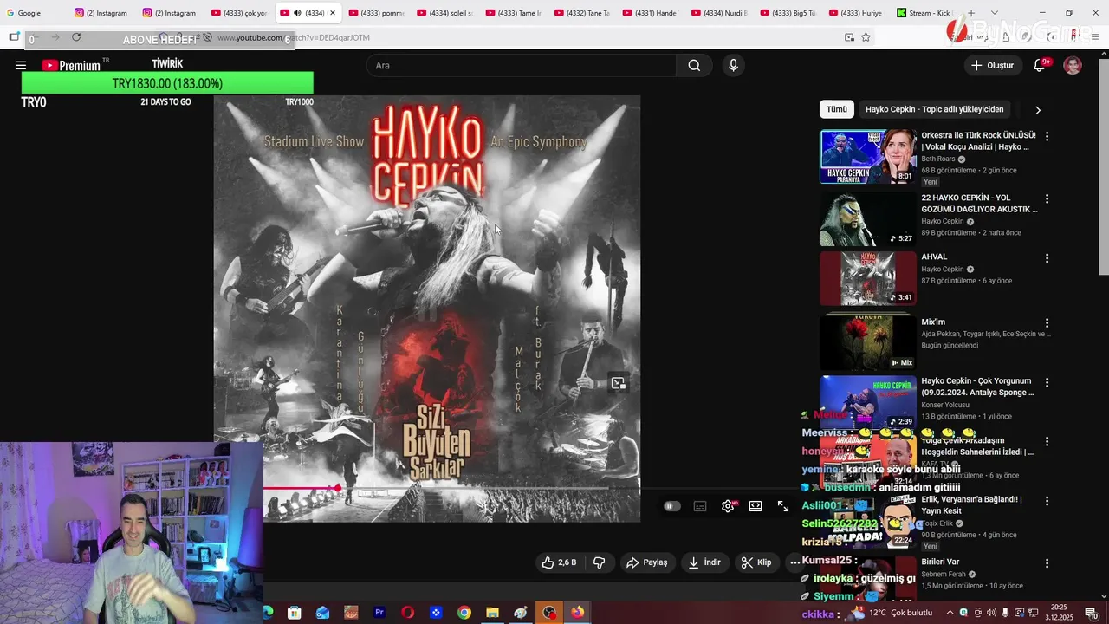Enter fullscreen in video player

[x=783, y=506]
